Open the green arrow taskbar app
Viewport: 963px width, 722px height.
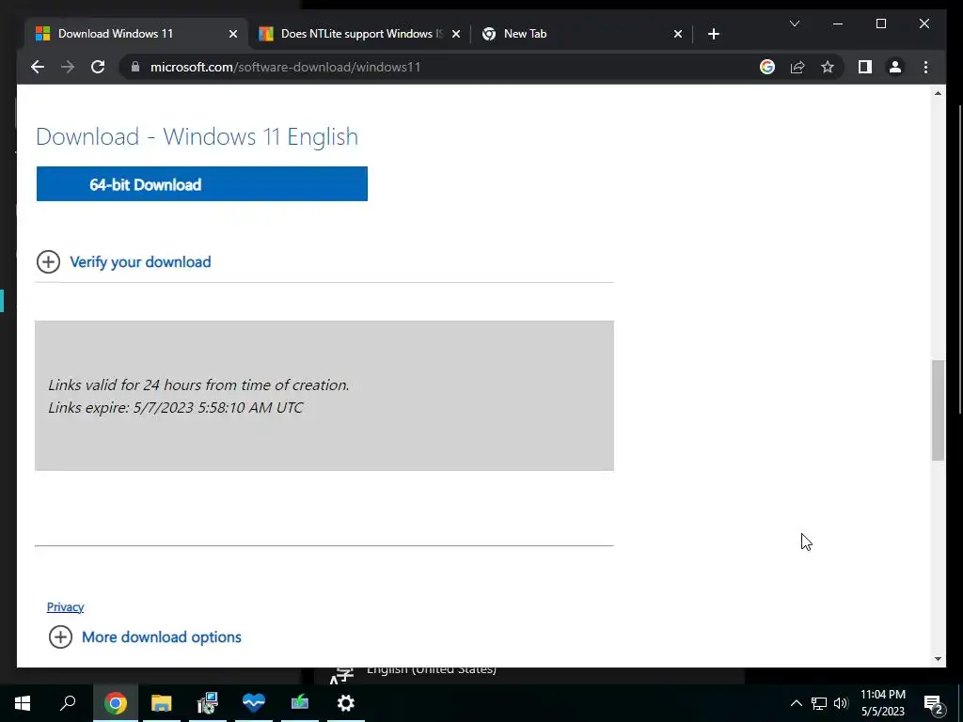(300, 703)
